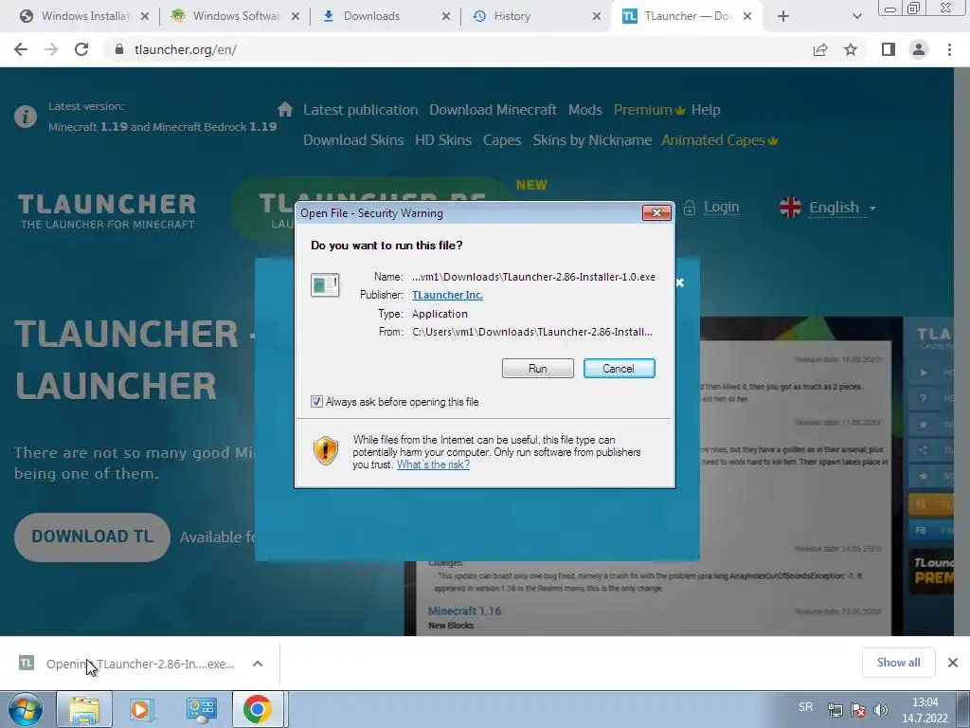Click the page vertical scrollbar

coord(962,352)
